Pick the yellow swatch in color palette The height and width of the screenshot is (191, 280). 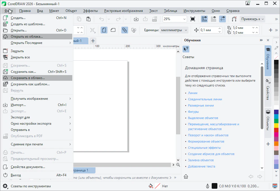[276, 125]
